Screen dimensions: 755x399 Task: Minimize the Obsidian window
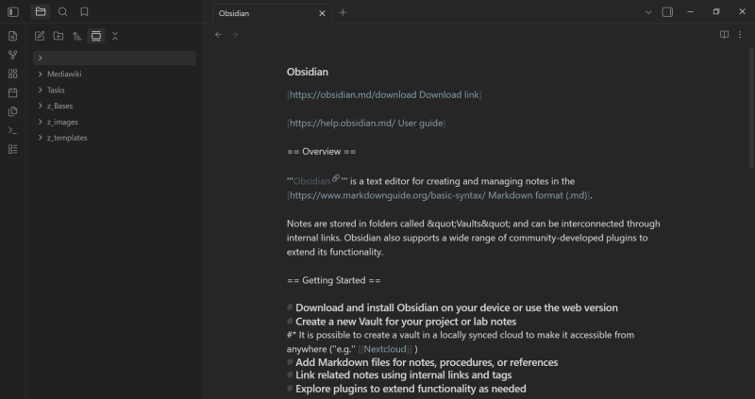pyautogui.click(x=691, y=12)
